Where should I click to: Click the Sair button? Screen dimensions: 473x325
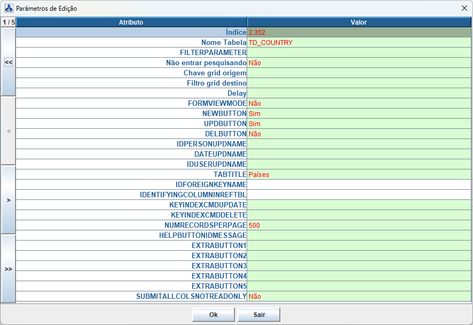point(259,314)
